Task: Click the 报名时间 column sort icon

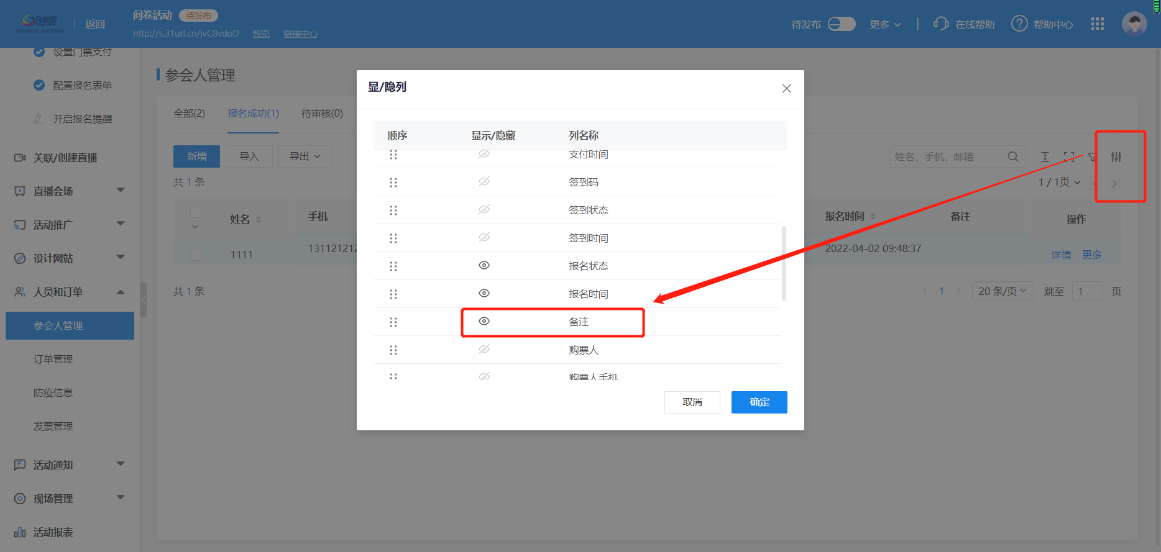Action: pos(873,216)
